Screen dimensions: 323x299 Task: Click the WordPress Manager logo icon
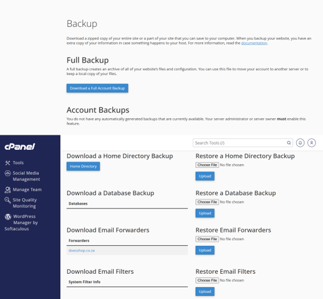click(x=8, y=216)
